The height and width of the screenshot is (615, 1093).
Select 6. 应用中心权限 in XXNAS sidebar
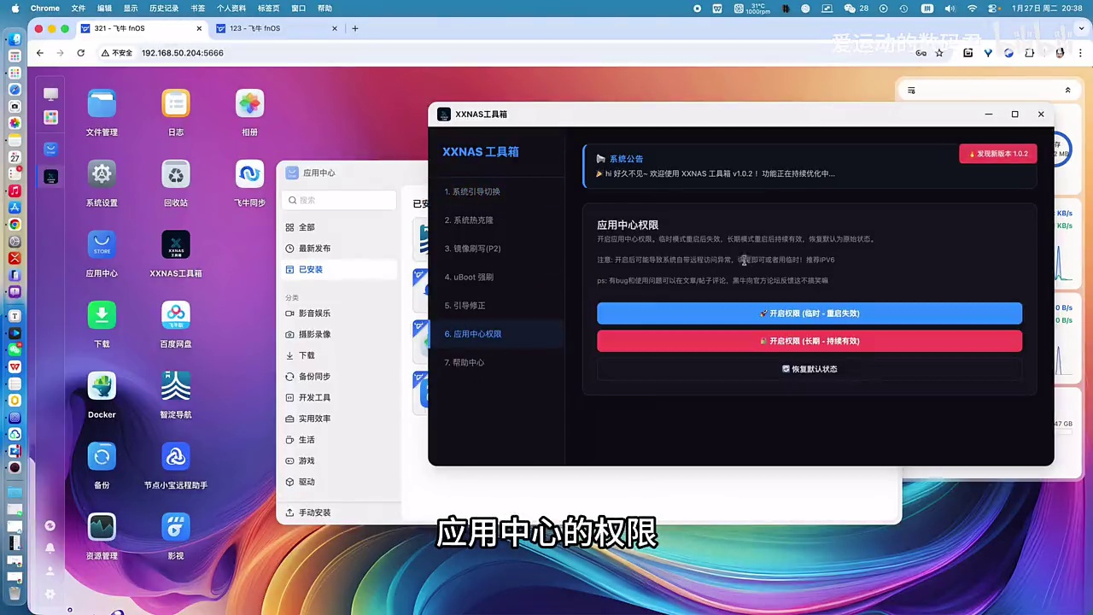click(x=496, y=334)
